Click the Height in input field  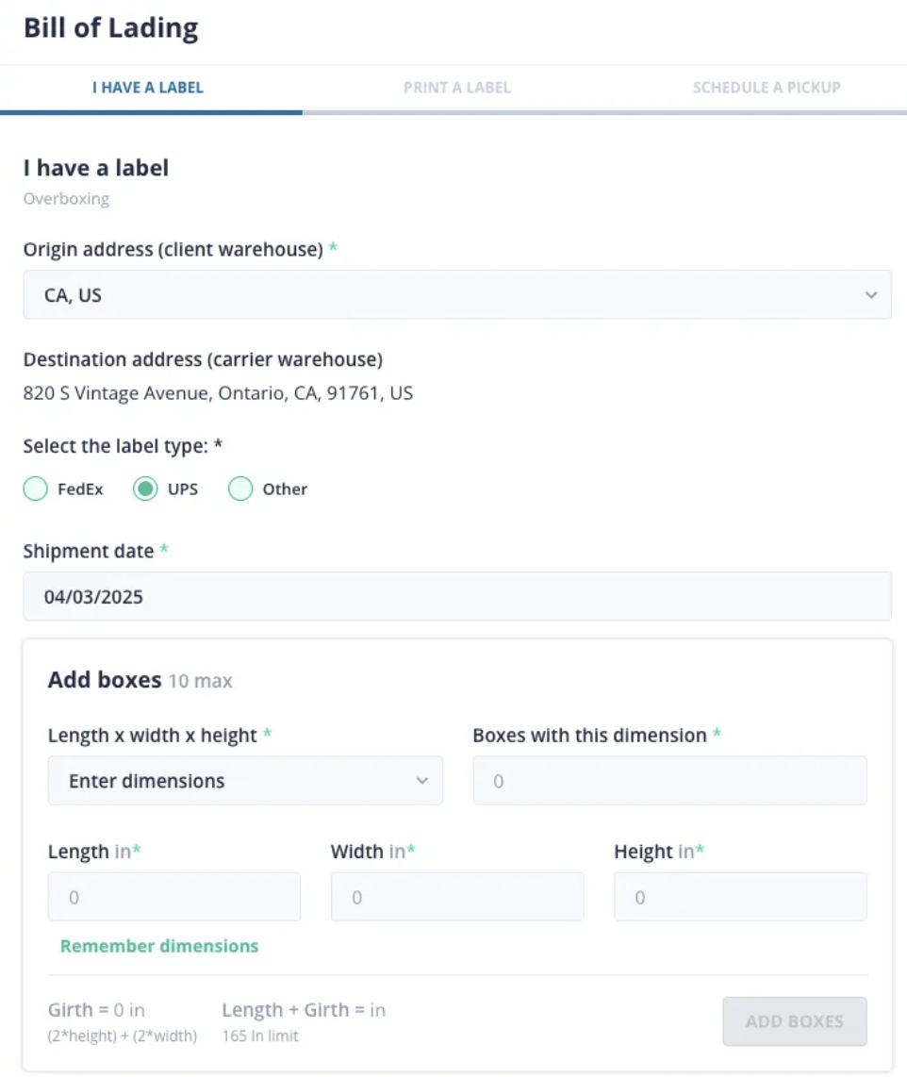tap(740, 897)
